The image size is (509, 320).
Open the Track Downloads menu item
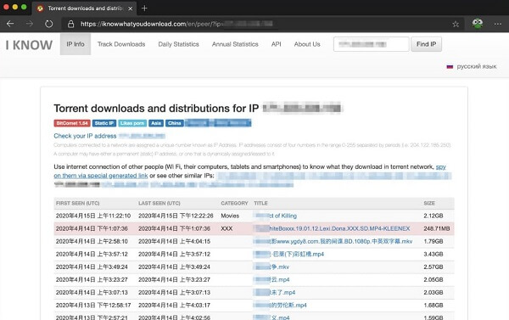point(121,44)
